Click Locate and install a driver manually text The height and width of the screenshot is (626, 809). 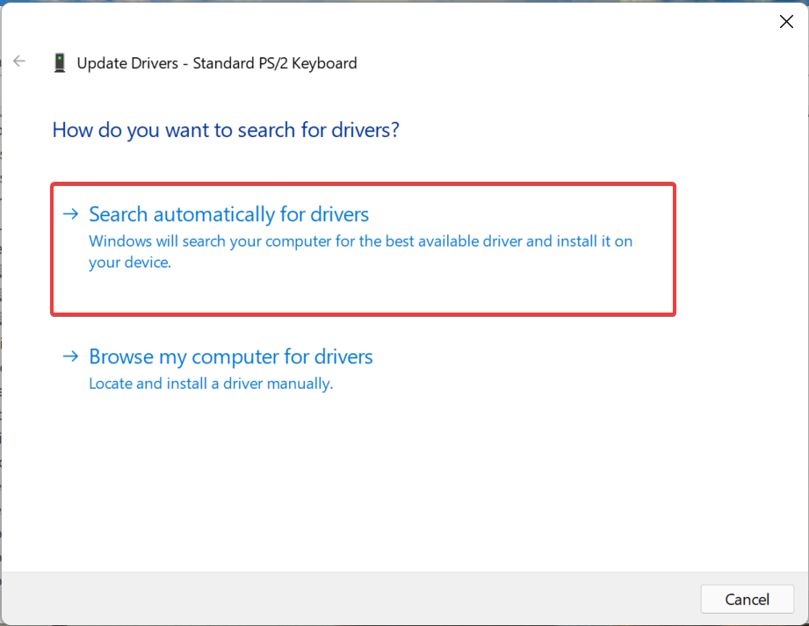tap(211, 384)
